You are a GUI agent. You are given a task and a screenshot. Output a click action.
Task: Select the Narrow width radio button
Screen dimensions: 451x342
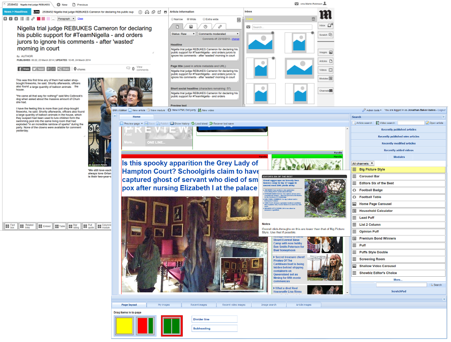click(x=172, y=19)
